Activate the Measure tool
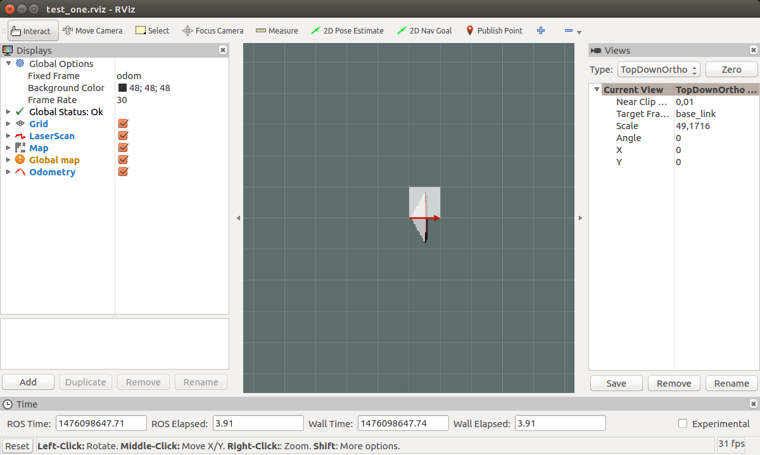The image size is (760, 455). coord(277,30)
